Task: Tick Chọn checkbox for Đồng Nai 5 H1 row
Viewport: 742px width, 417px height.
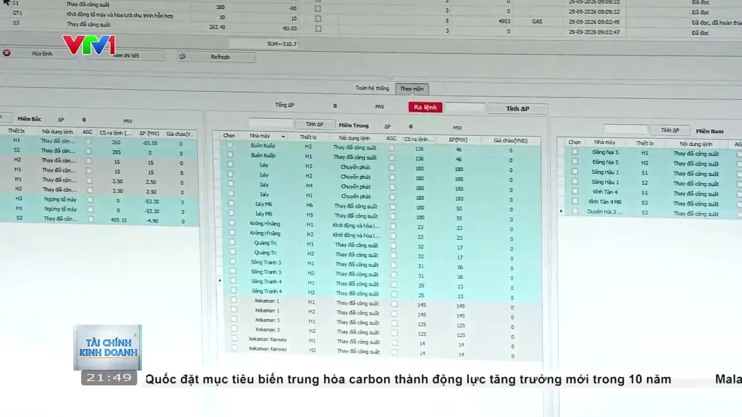Action: 574,152
